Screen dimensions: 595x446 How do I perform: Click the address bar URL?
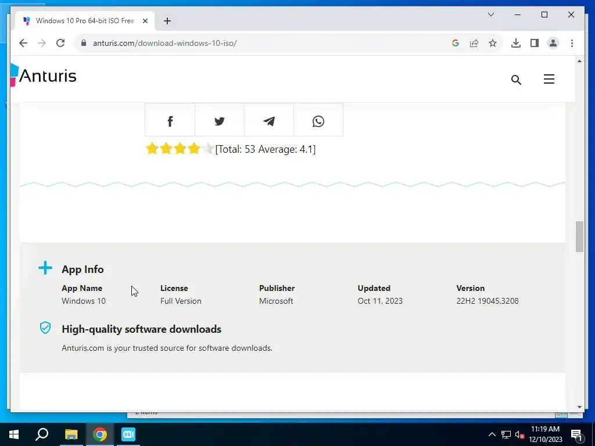coord(164,43)
